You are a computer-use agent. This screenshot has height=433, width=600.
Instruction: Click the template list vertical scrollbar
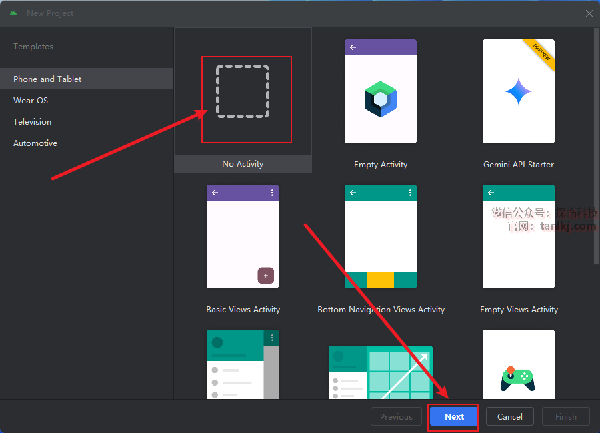596,147
